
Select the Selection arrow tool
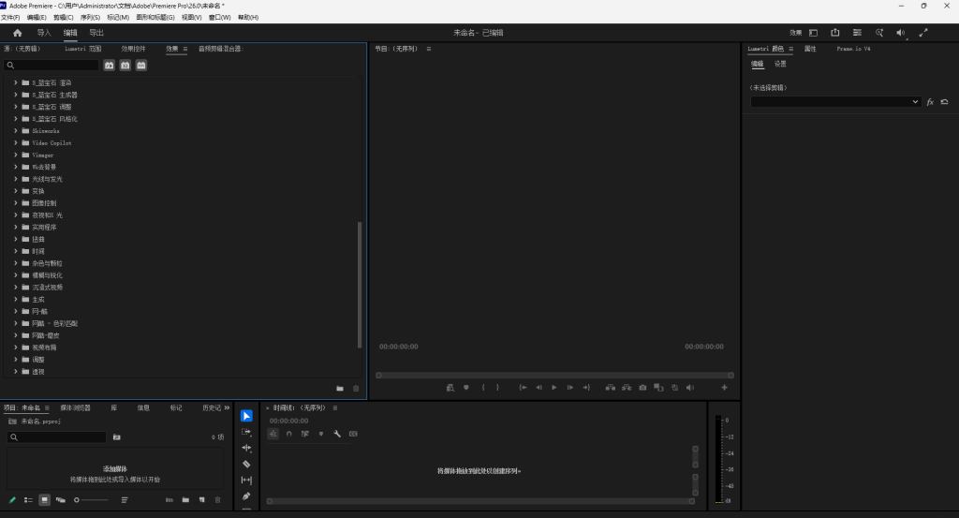(246, 416)
